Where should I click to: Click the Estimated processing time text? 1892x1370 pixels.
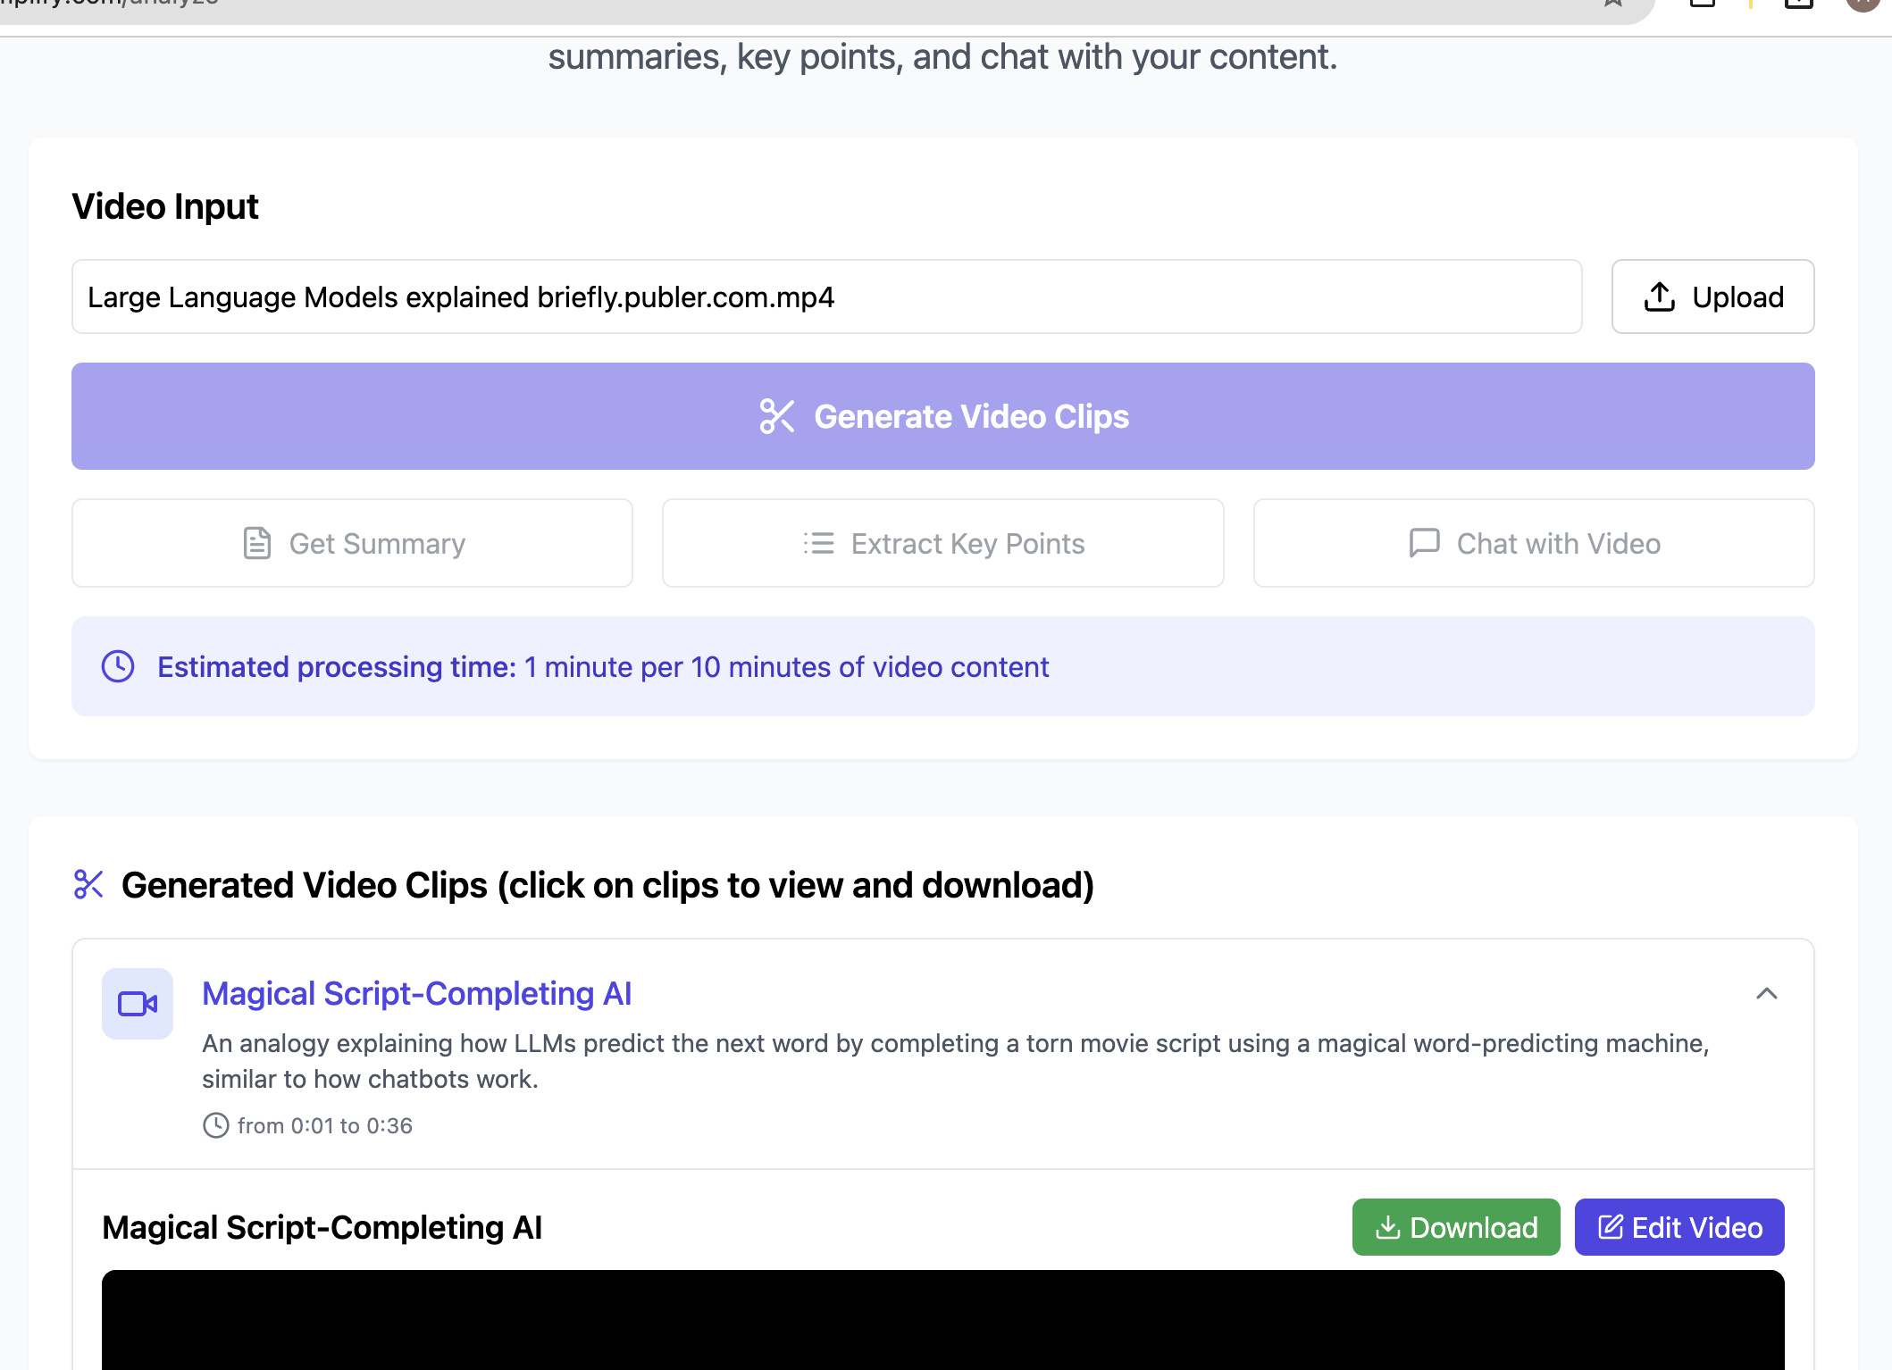coord(602,667)
